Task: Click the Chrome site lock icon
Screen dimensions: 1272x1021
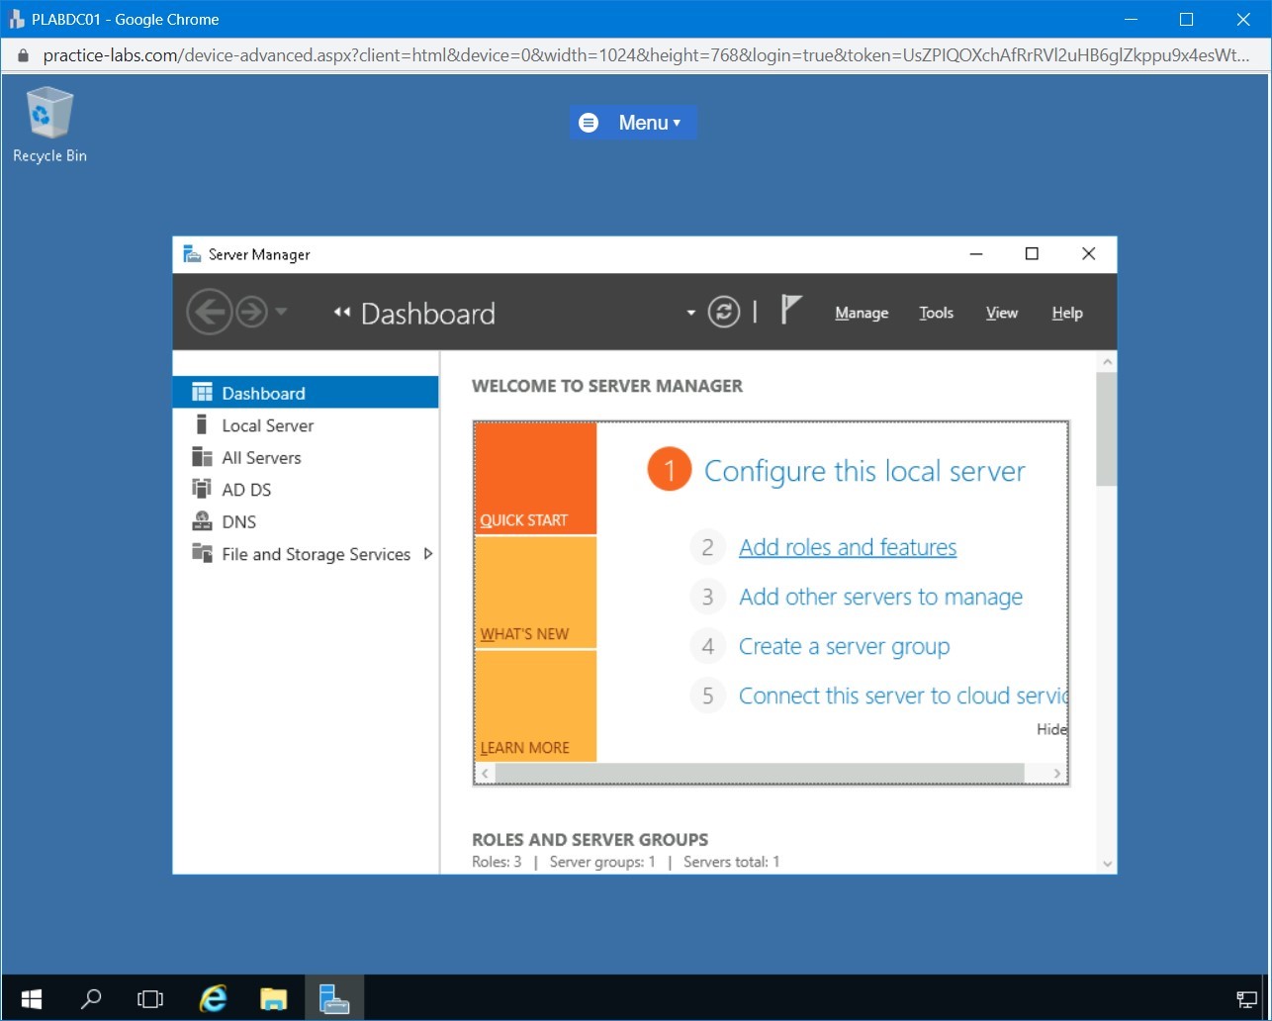Action: pyautogui.click(x=24, y=55)
